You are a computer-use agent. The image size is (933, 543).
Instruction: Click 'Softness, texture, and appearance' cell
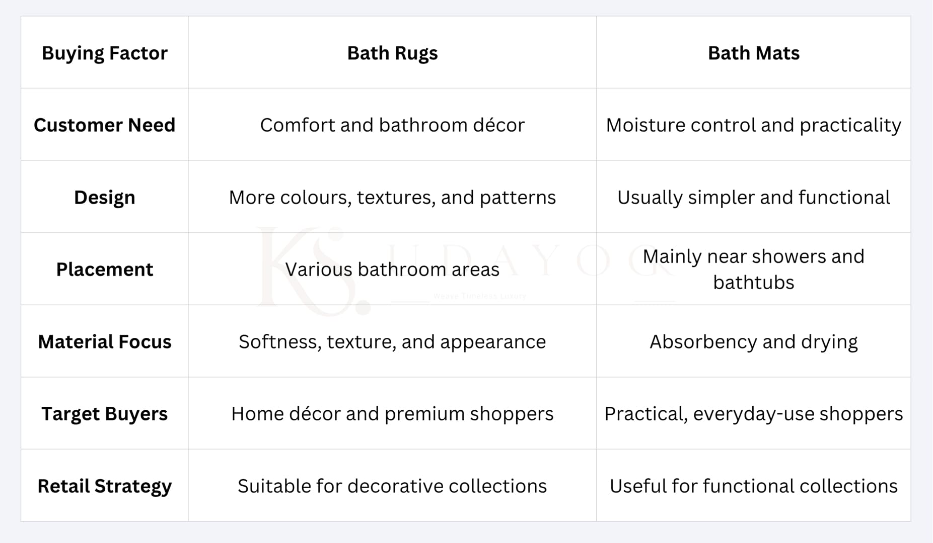(392, 341)
